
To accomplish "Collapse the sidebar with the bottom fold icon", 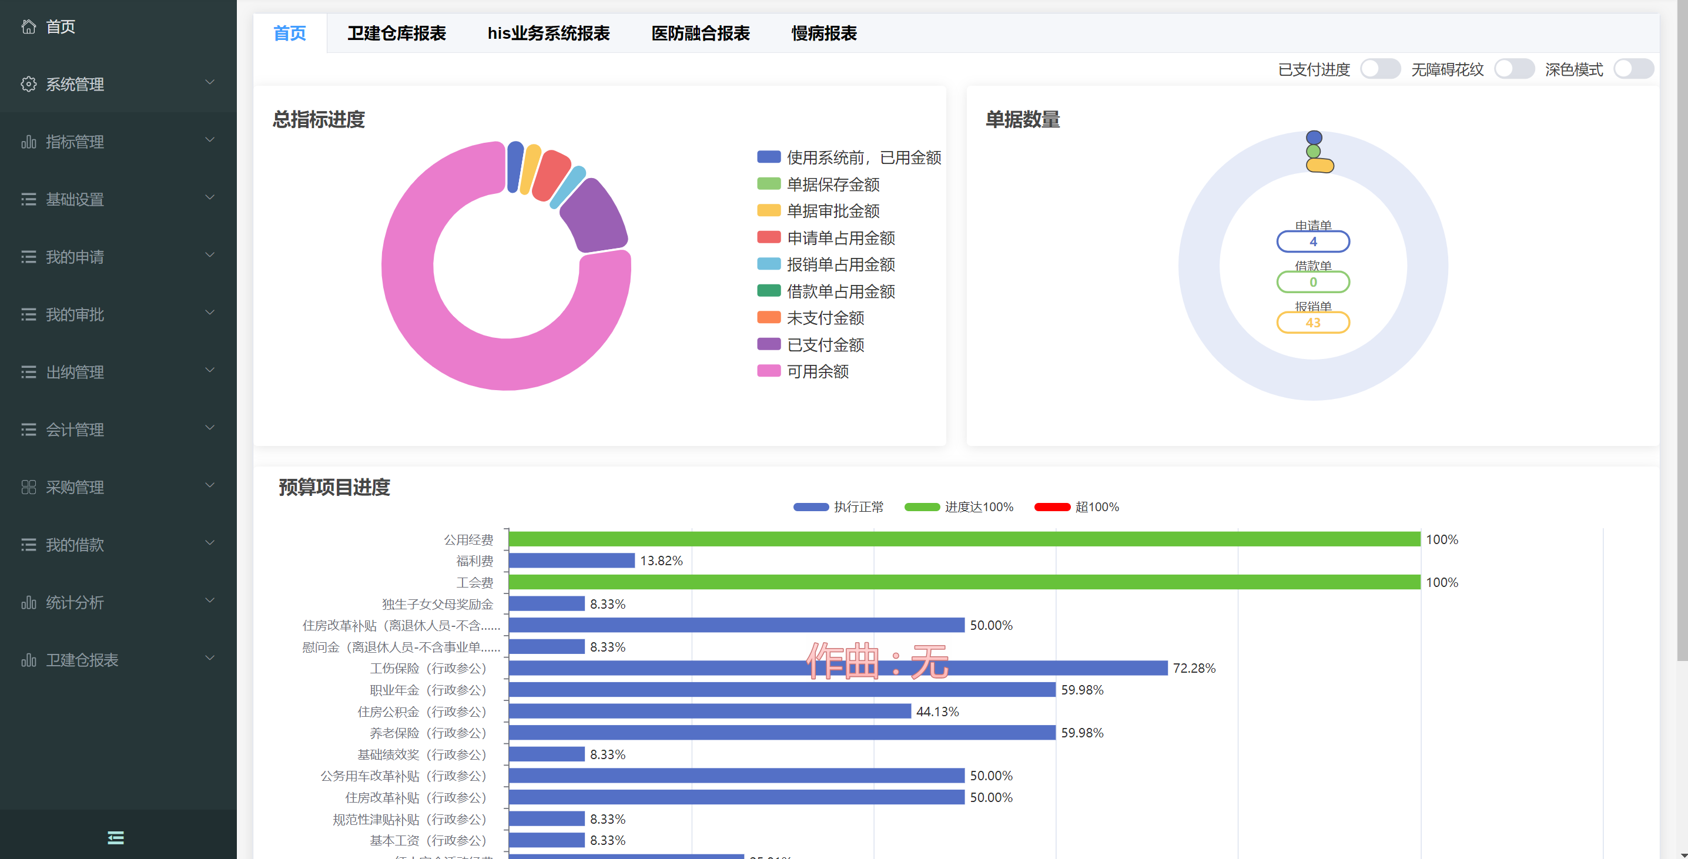I will click(116, 837).
